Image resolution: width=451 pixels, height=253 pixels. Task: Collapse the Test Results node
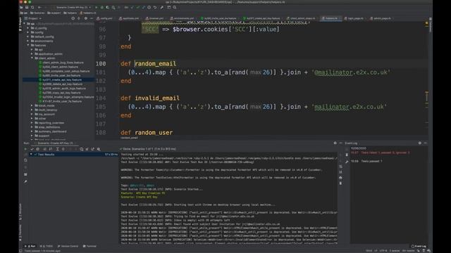(x=31, y=155)
